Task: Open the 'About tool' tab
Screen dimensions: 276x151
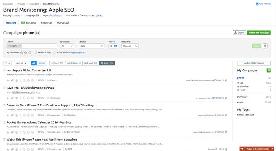Action: coord(63,23)
